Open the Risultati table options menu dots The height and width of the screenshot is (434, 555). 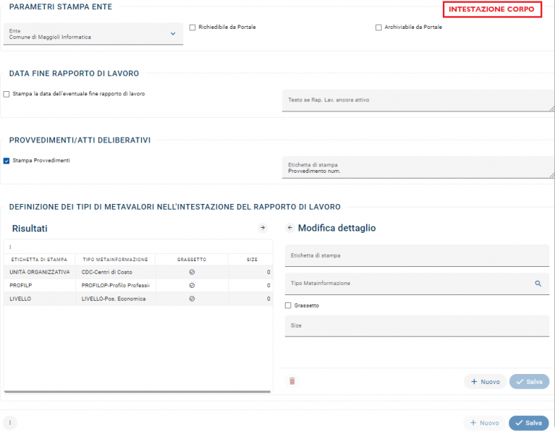[x=10, y=247]
